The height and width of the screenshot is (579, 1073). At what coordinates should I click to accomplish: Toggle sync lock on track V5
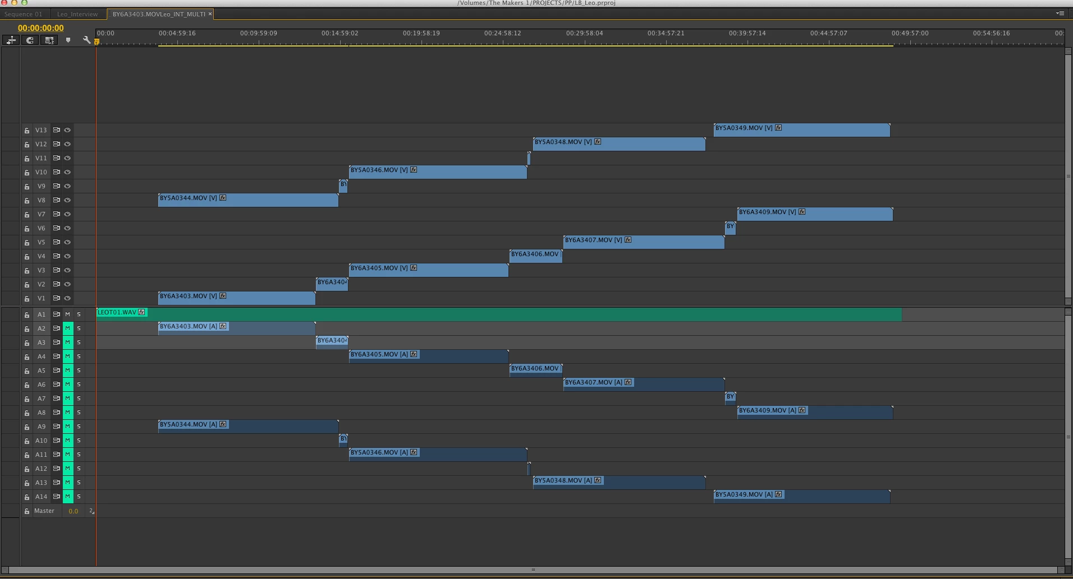(56, 242)
